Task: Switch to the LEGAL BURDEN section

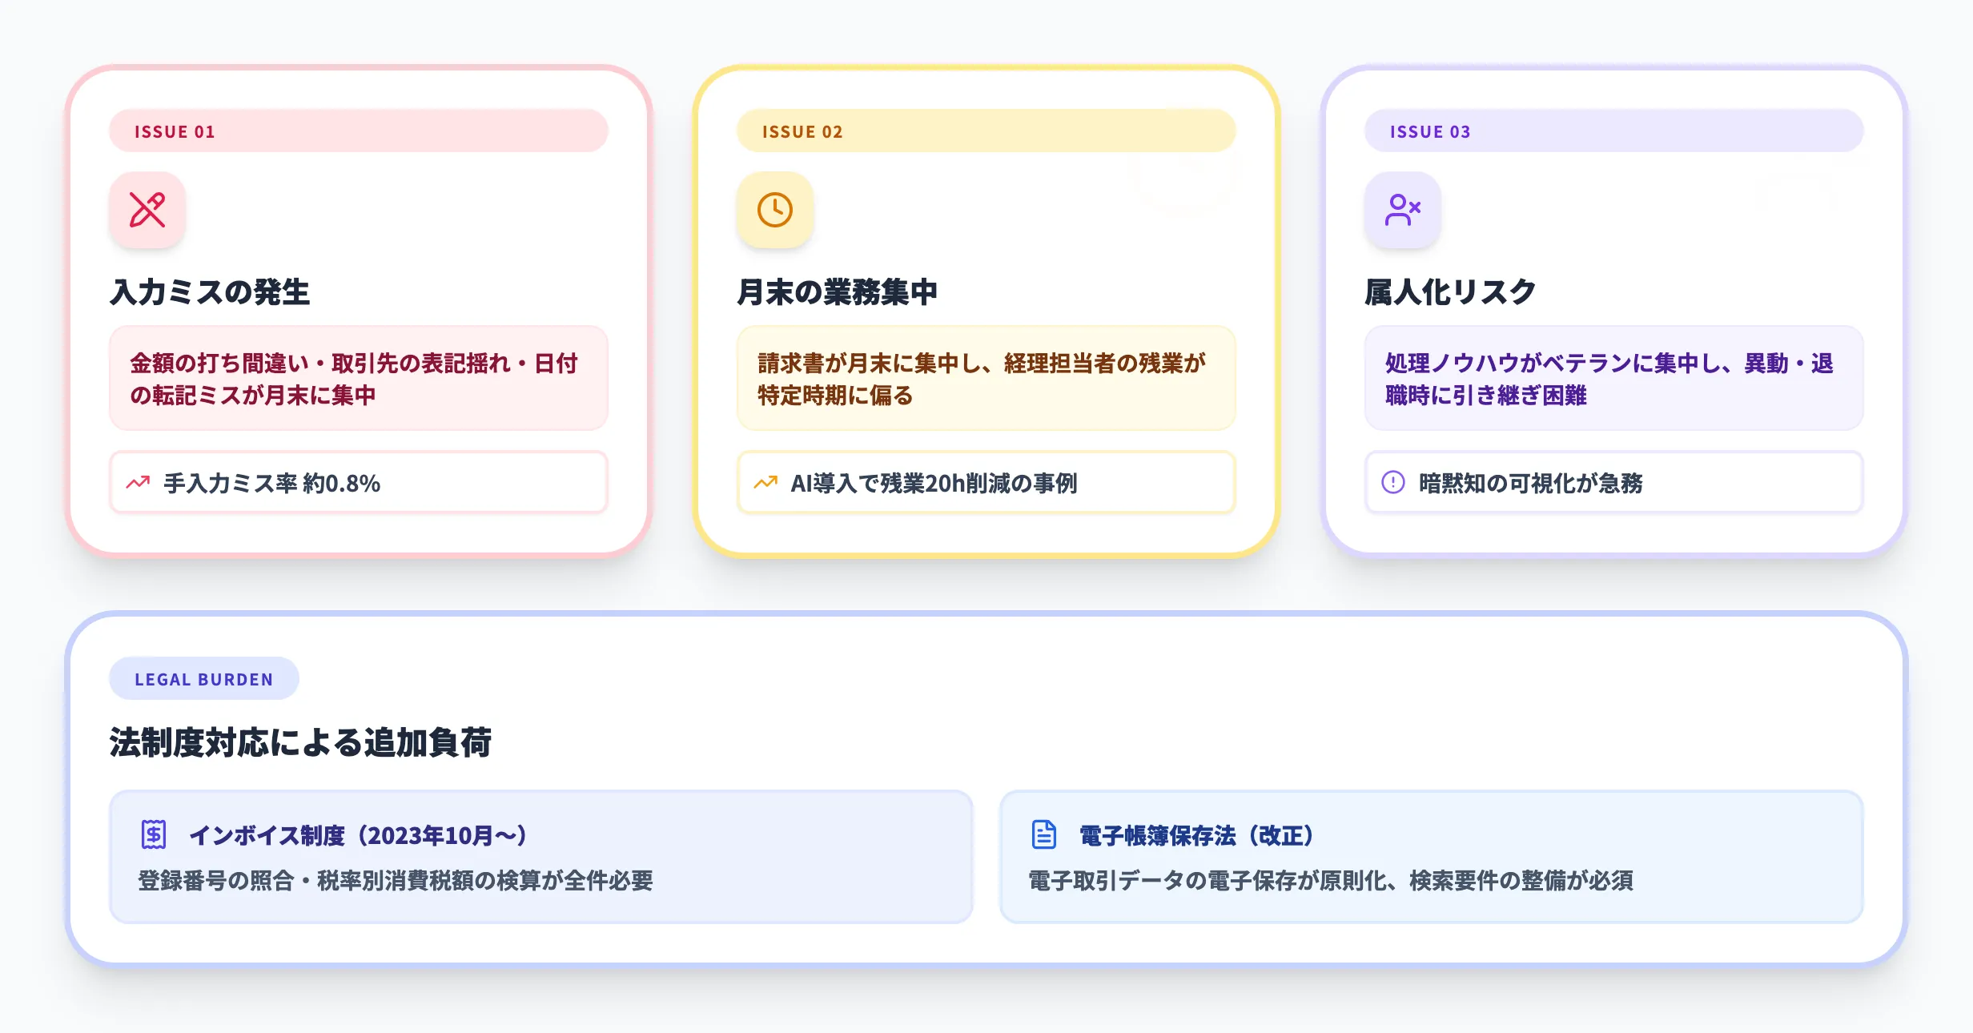Action: [203, 678]
